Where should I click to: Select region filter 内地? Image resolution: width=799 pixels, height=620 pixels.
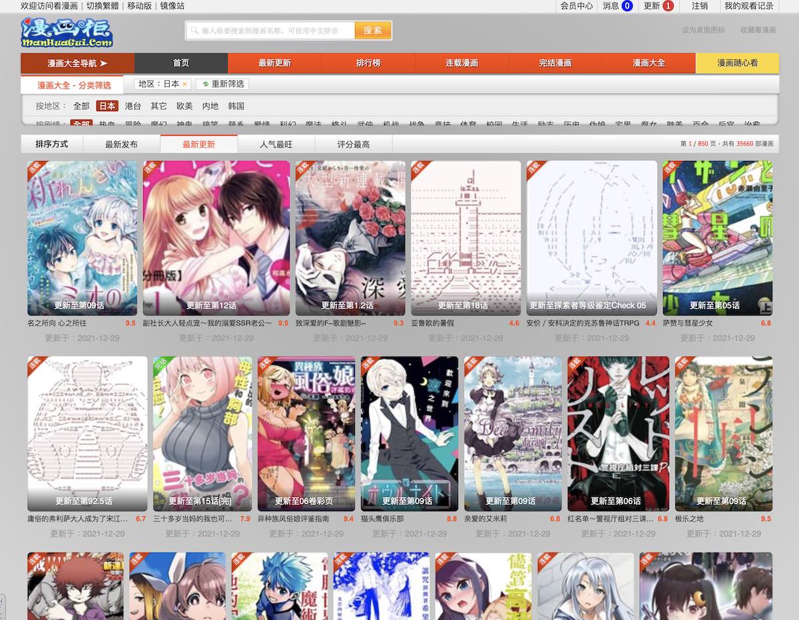210,106
